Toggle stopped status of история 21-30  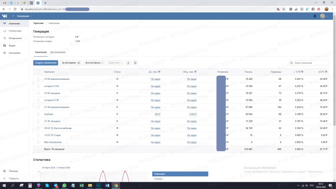pos(117,100)
